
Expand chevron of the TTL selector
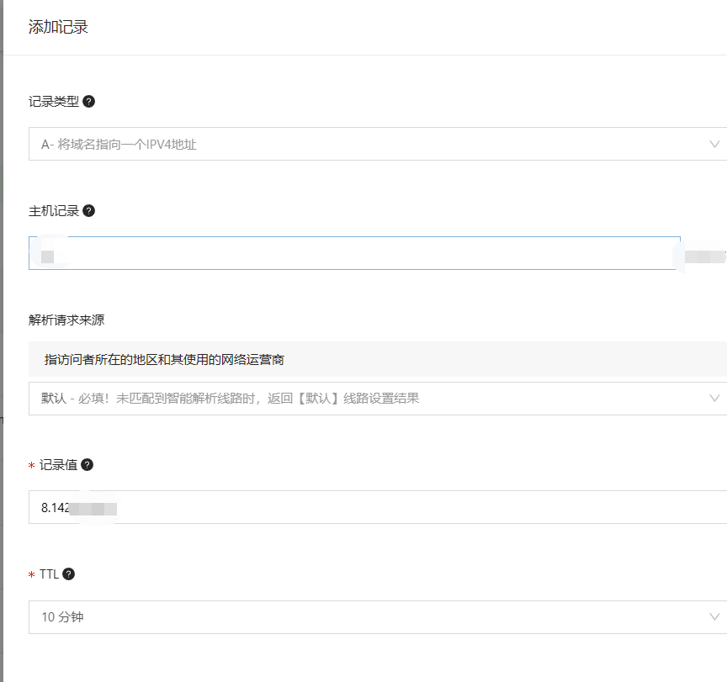pos(714,617)
